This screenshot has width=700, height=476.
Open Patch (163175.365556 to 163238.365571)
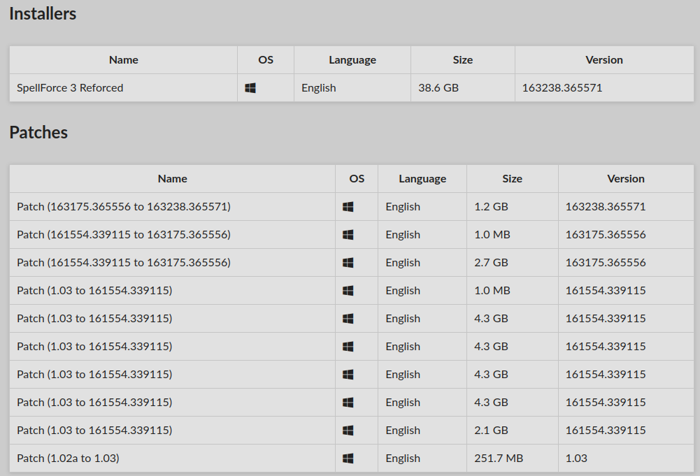point(124,207)
